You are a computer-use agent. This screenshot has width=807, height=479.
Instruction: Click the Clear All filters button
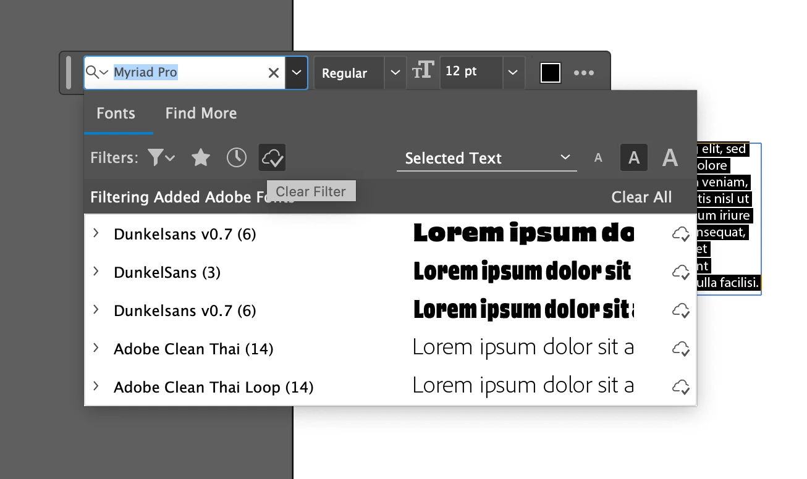tap(641, 198)
